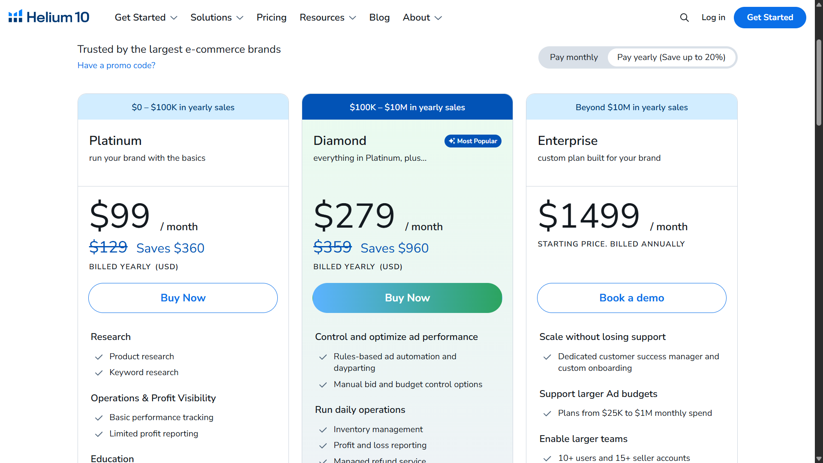Select Pay yearly (Save up to 20%)
The image size is (823, 463).
[x=671, y=57]
